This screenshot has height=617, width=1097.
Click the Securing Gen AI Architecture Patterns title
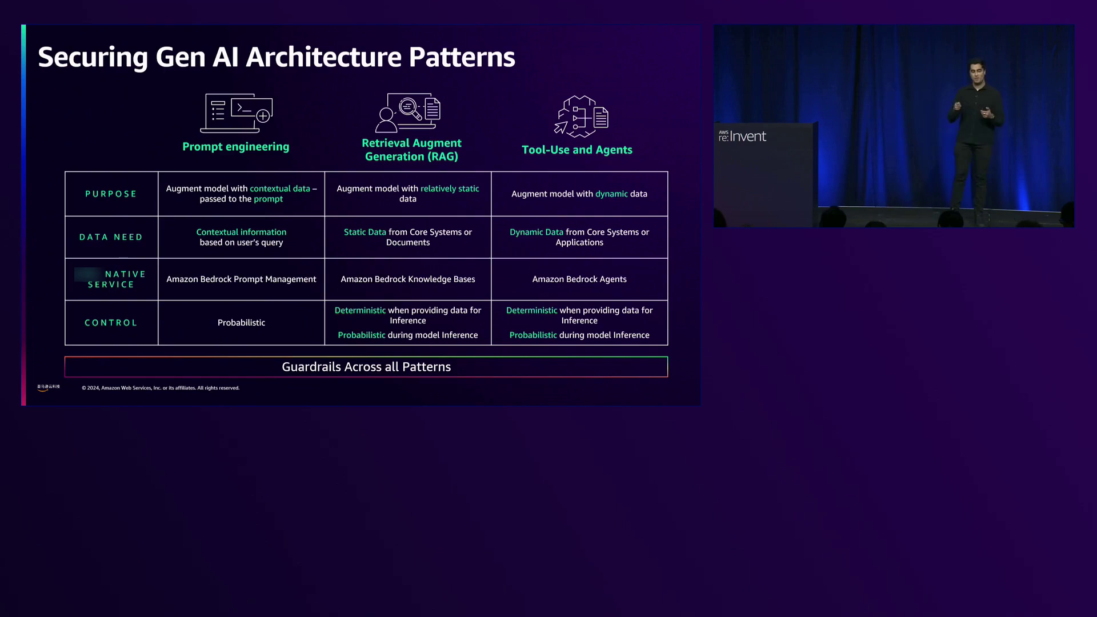coord(277,57)
